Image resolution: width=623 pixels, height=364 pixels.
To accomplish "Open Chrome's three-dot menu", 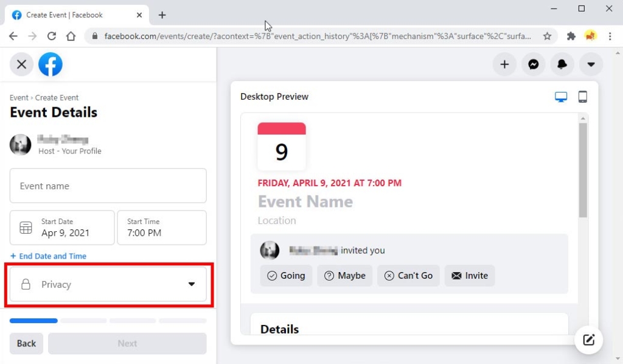I will (610, 37).
